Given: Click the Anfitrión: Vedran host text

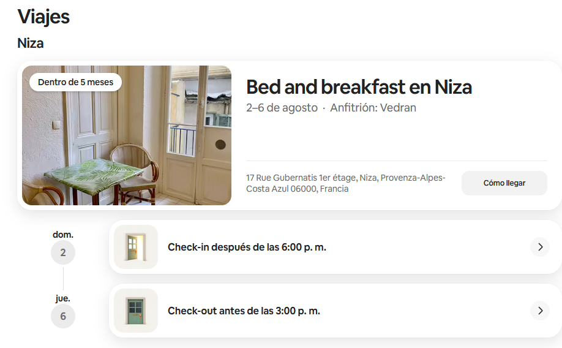Looking at the screenshot, I should [x=373, y=108].
